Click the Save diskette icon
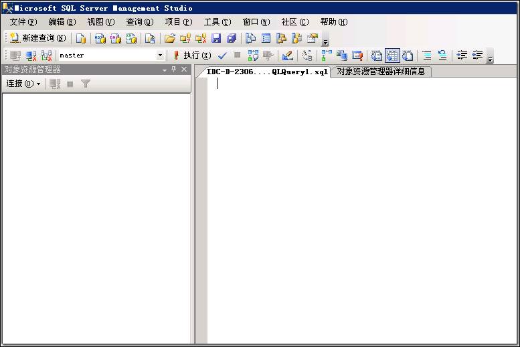 pos(216,38)
